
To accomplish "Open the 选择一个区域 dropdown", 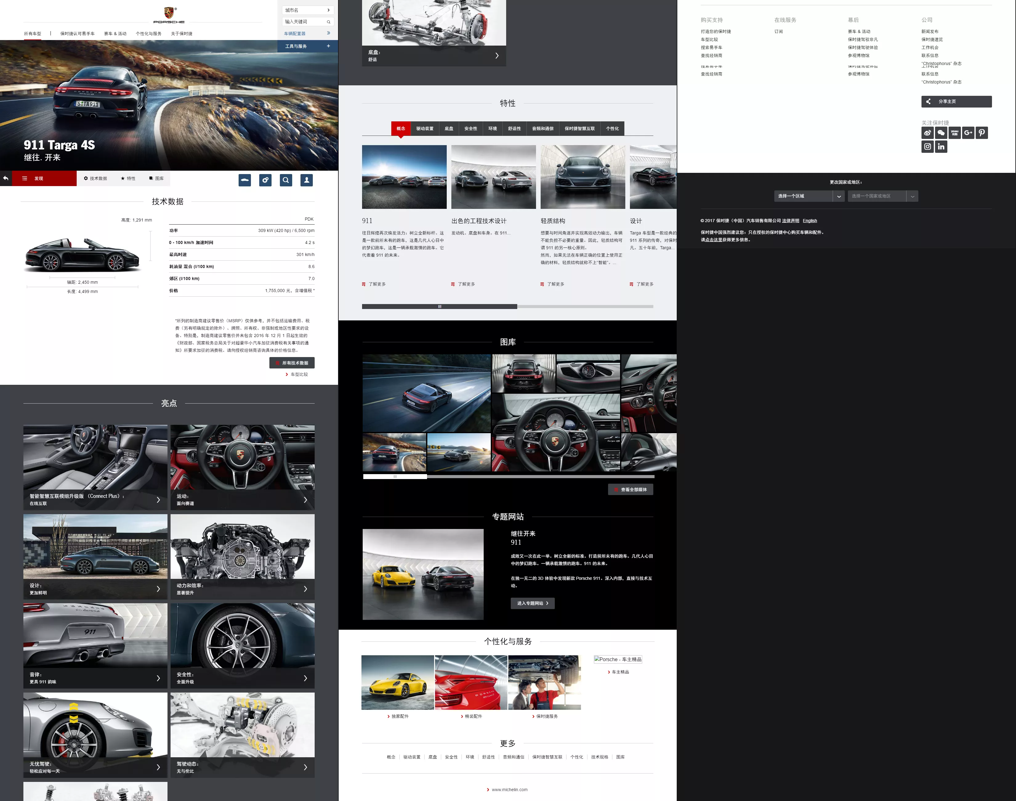I will [809, 196].
